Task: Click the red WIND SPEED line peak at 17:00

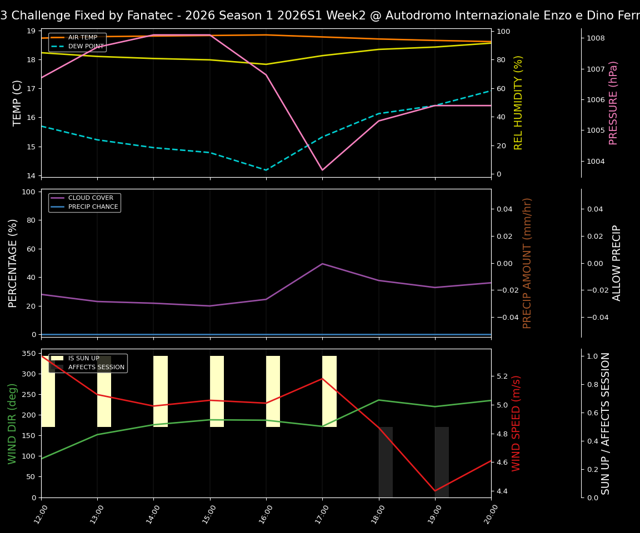Action: pos(323,379)
